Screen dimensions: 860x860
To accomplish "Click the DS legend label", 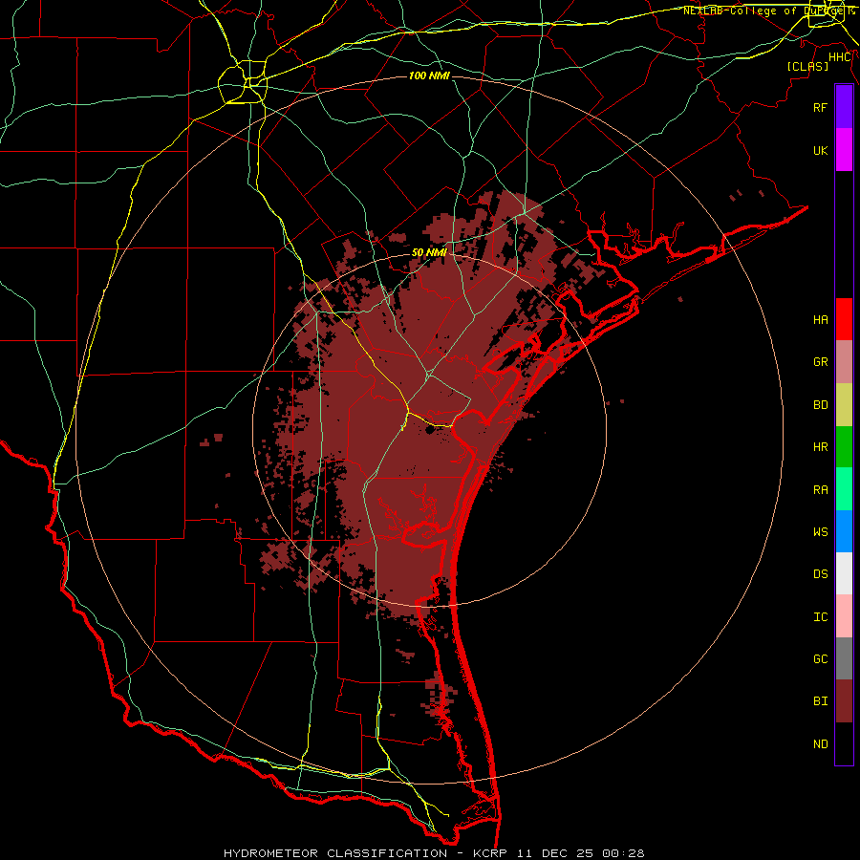I will pyautogui.click(x=820, y=573).
